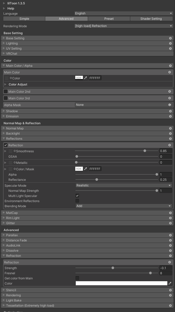Image resolution: width=175 pixels, height=312 pixels.
Task: Open the Specular Mode dropdown
Action: 124,185
